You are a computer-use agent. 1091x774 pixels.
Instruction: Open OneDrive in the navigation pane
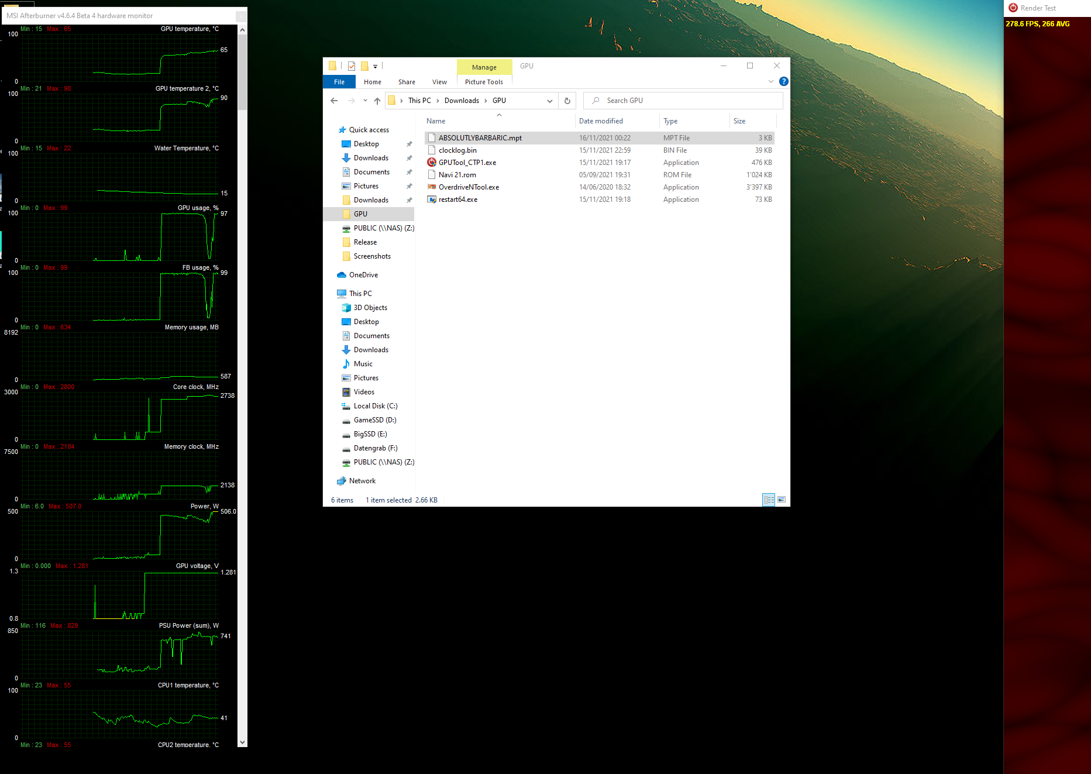[x=364, y=275]
